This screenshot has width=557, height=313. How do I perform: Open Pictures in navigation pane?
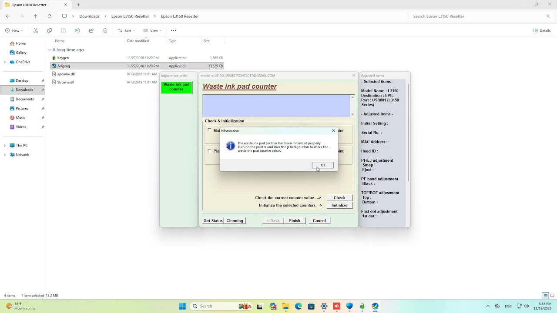tap(22, 108)
